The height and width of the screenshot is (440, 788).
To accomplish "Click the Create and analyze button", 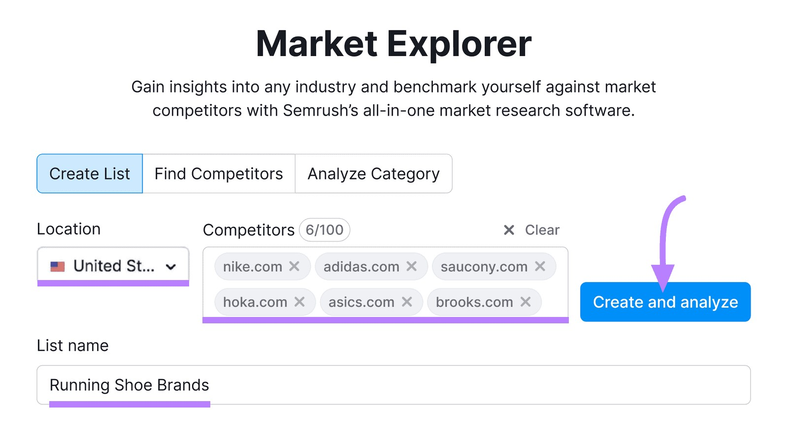I will (665, 302).
